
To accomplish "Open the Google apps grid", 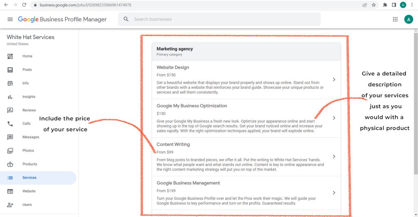I will (395, 19).
